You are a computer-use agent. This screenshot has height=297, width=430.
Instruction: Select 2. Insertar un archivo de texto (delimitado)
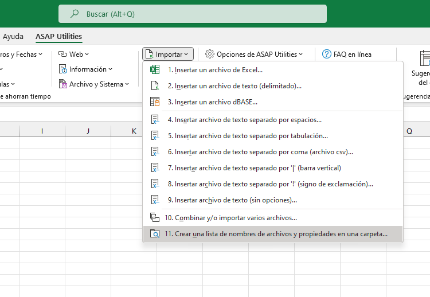(273, 86)
